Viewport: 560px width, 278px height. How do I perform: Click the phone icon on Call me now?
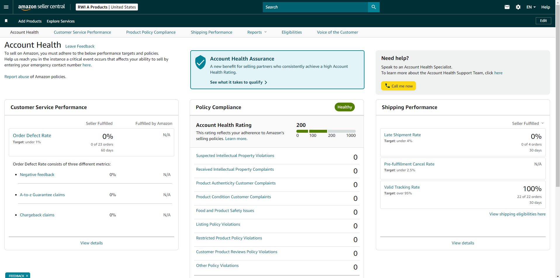tap(387, 86)
